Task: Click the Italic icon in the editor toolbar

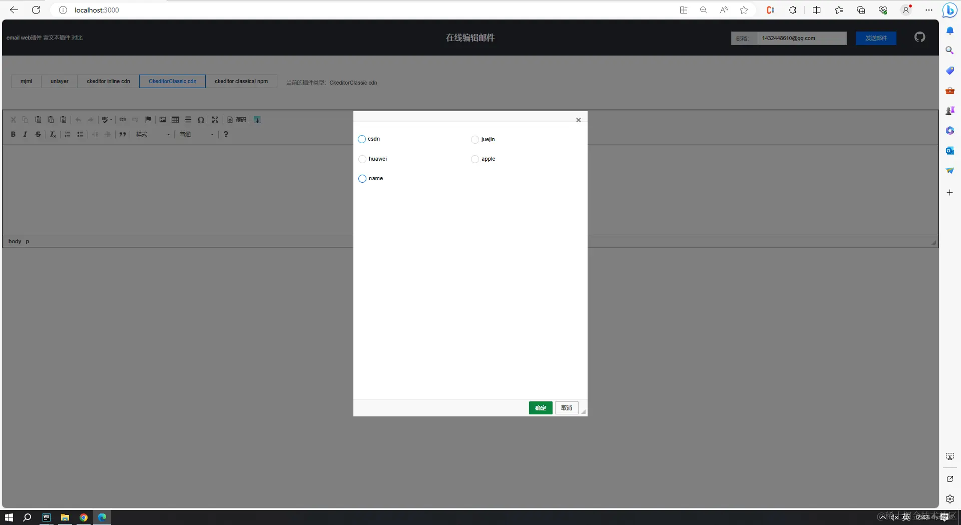Action: pos(25,134)
